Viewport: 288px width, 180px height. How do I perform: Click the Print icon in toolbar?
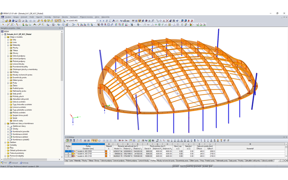click(x=23, y=21)
